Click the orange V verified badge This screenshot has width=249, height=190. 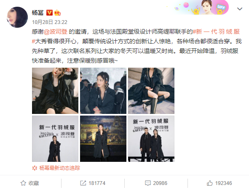[49, 13]
